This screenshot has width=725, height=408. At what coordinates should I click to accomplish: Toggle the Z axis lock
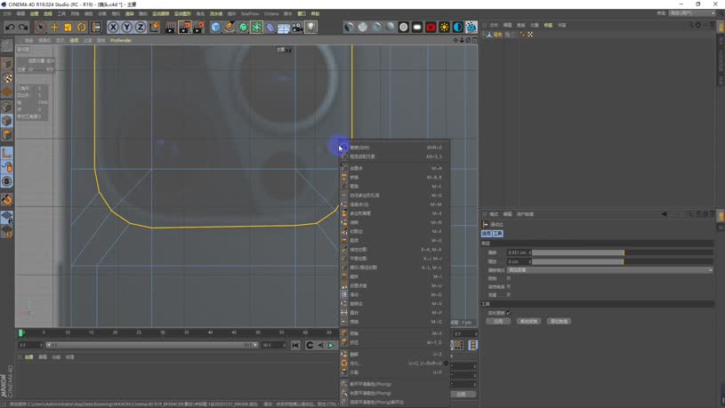pos(140,28)
